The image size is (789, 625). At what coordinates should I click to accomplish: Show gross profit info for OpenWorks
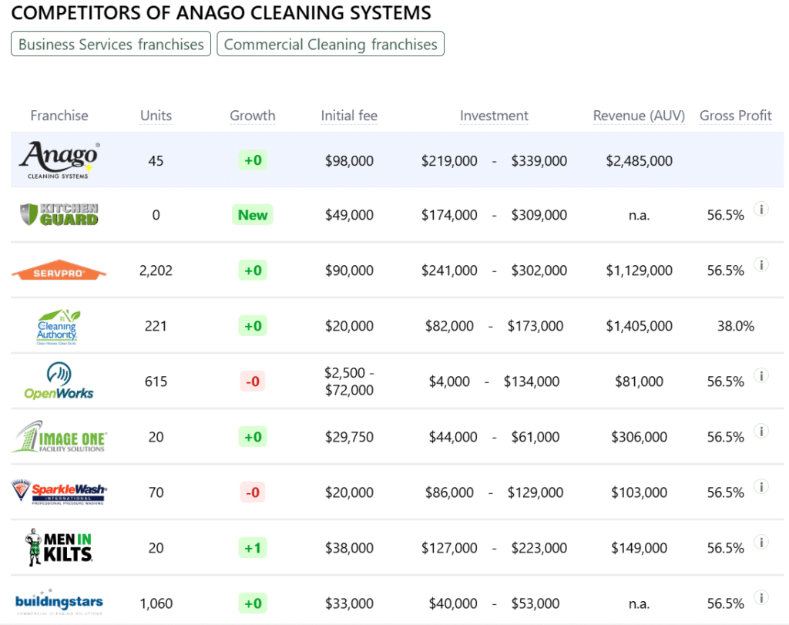coord(761,375)
